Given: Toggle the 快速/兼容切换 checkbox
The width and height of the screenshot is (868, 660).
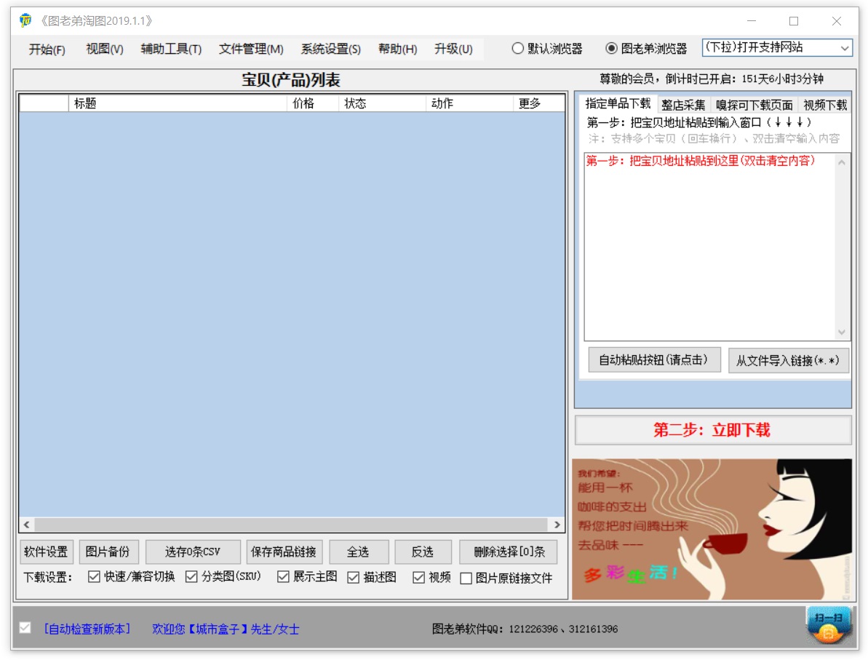Looking at the screenshot, I should click(x=94, y=577).
